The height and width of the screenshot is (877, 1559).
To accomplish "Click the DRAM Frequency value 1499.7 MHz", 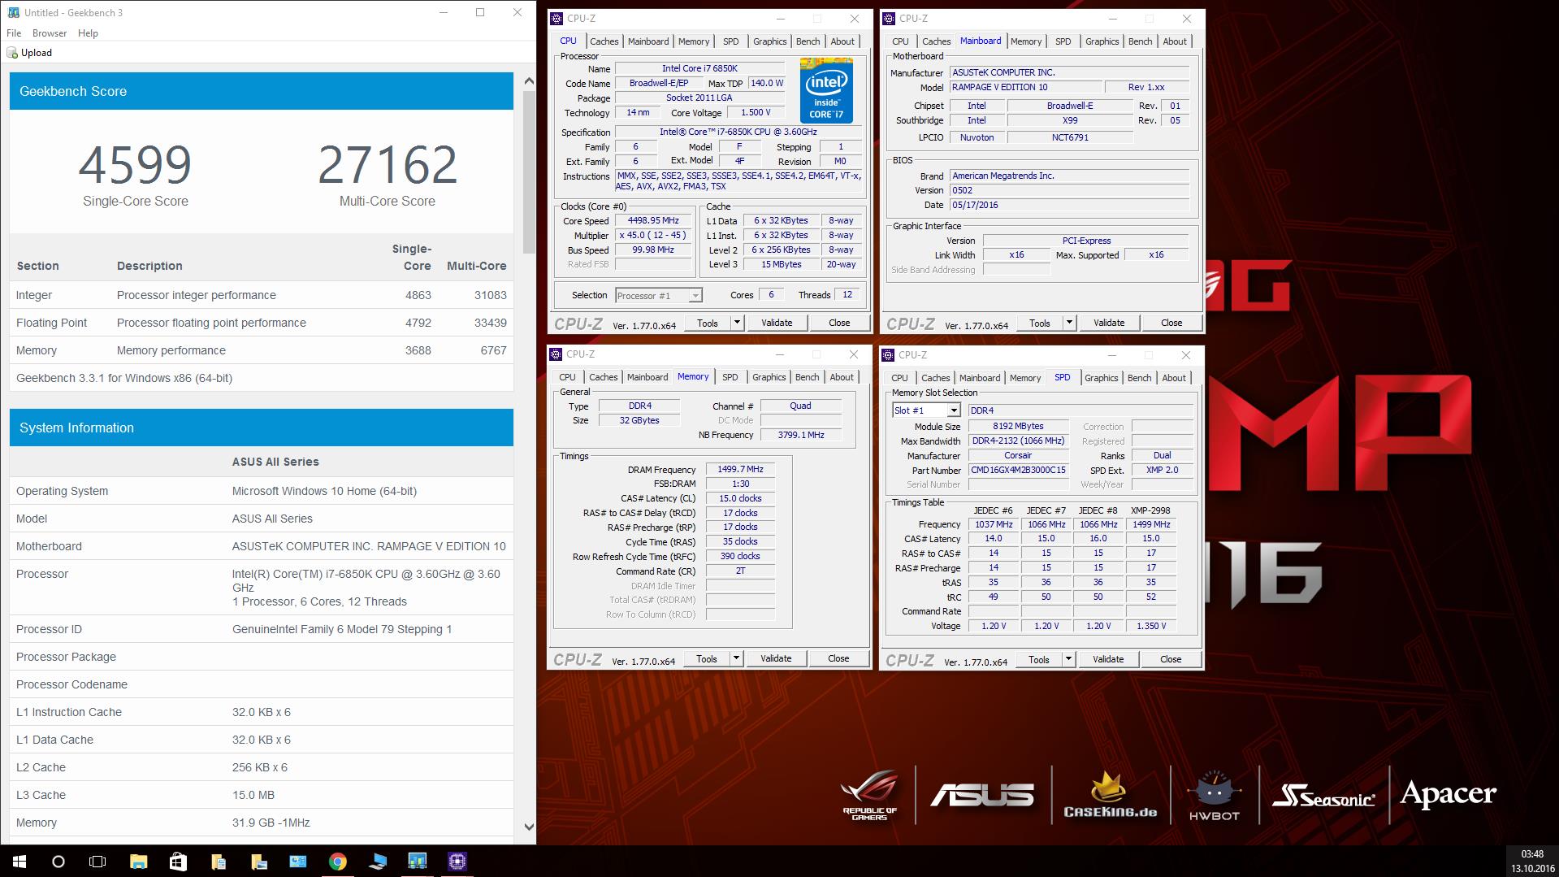I will pos(740,470).
